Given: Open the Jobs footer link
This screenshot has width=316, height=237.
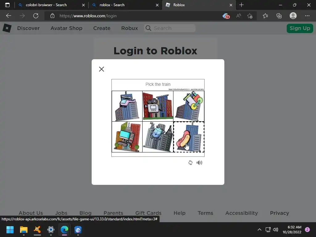Looking at the screenshot, I should tap(61, 213).
